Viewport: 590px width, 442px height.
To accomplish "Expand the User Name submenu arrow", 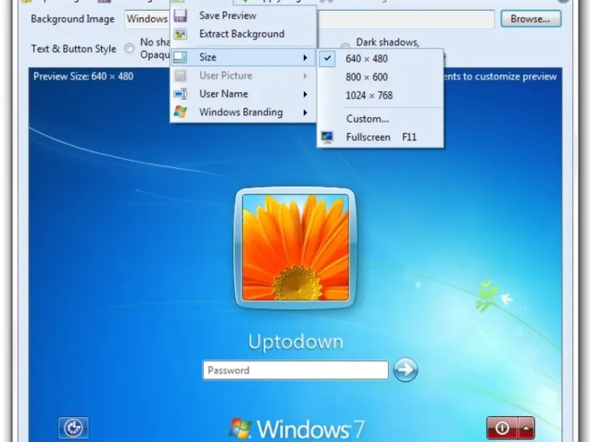I will click(305, 94).
